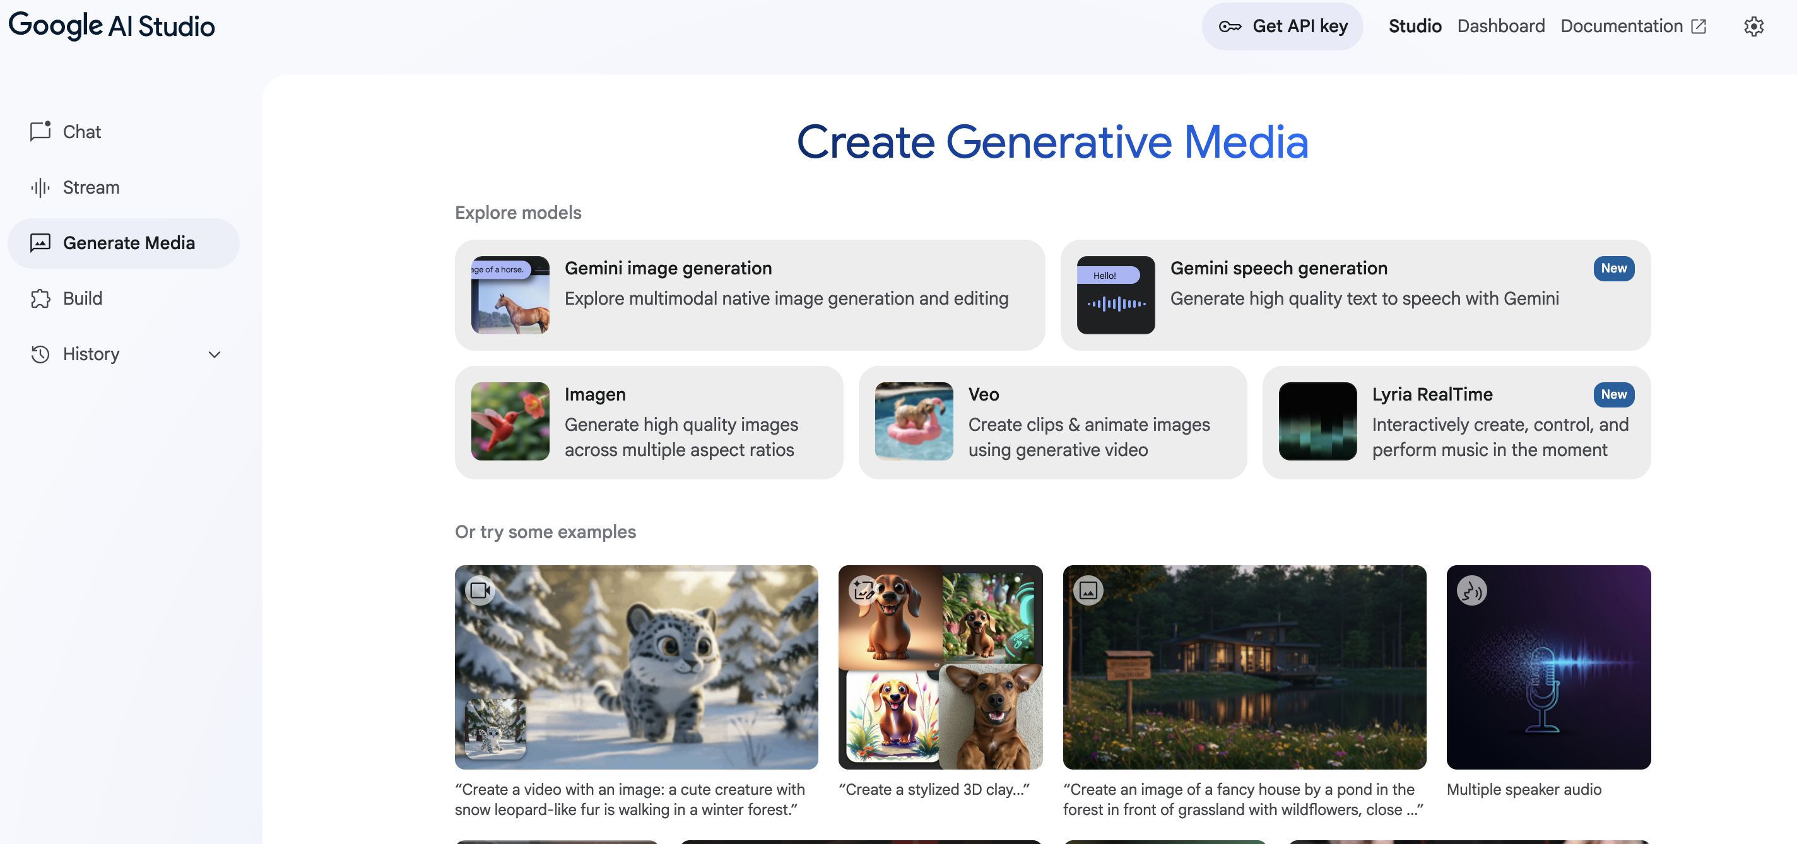
Task: Expand the History chevron
Action: (x=214, y=355)
